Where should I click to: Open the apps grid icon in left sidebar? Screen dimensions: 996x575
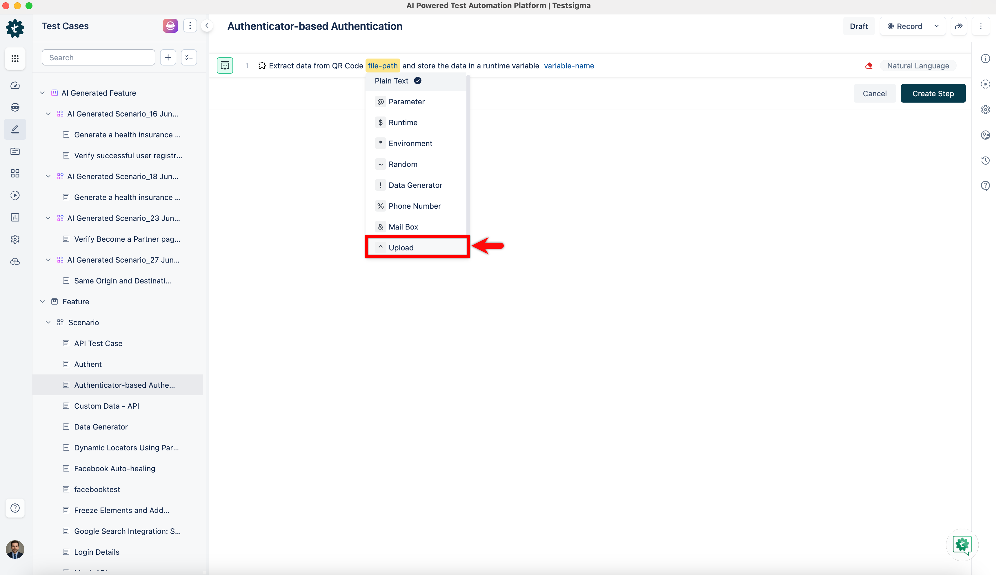(x=15, y=59)
